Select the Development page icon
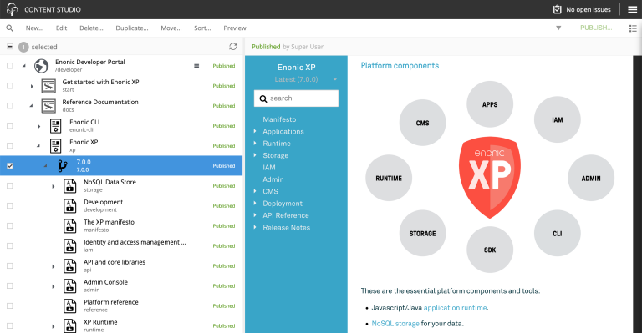Image resolution: width=642 pixels, height=333 pixels. point(70,206)
